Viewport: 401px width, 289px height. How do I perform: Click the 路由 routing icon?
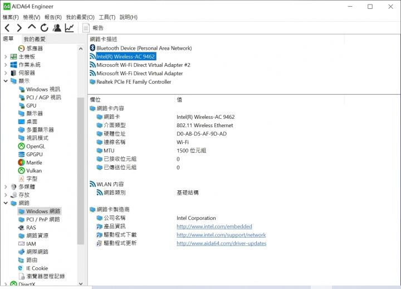point(22,260)
